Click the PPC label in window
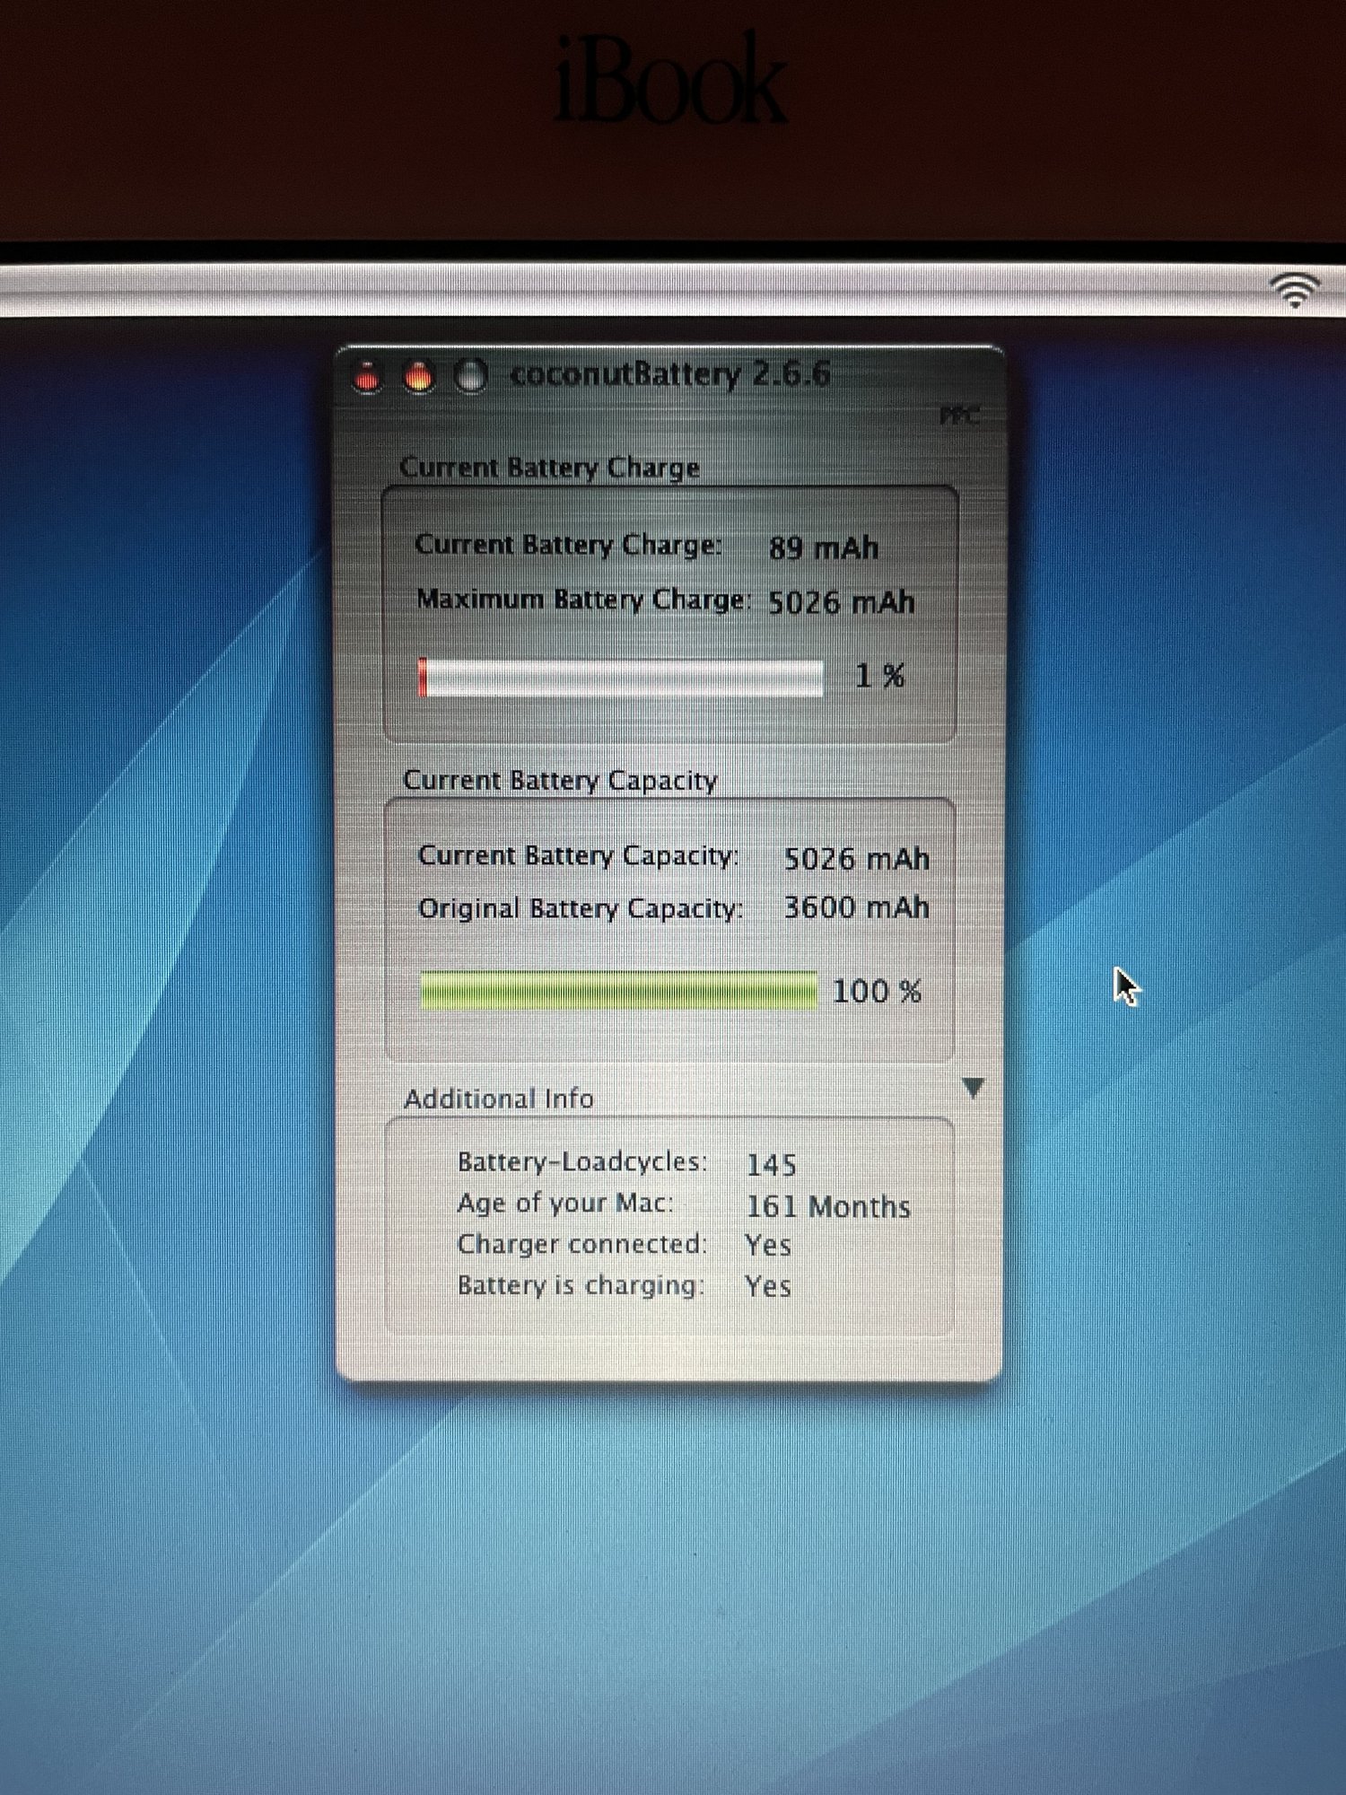The width and height of the screenshot is (1346, 1795). click(x=958, y=416)
